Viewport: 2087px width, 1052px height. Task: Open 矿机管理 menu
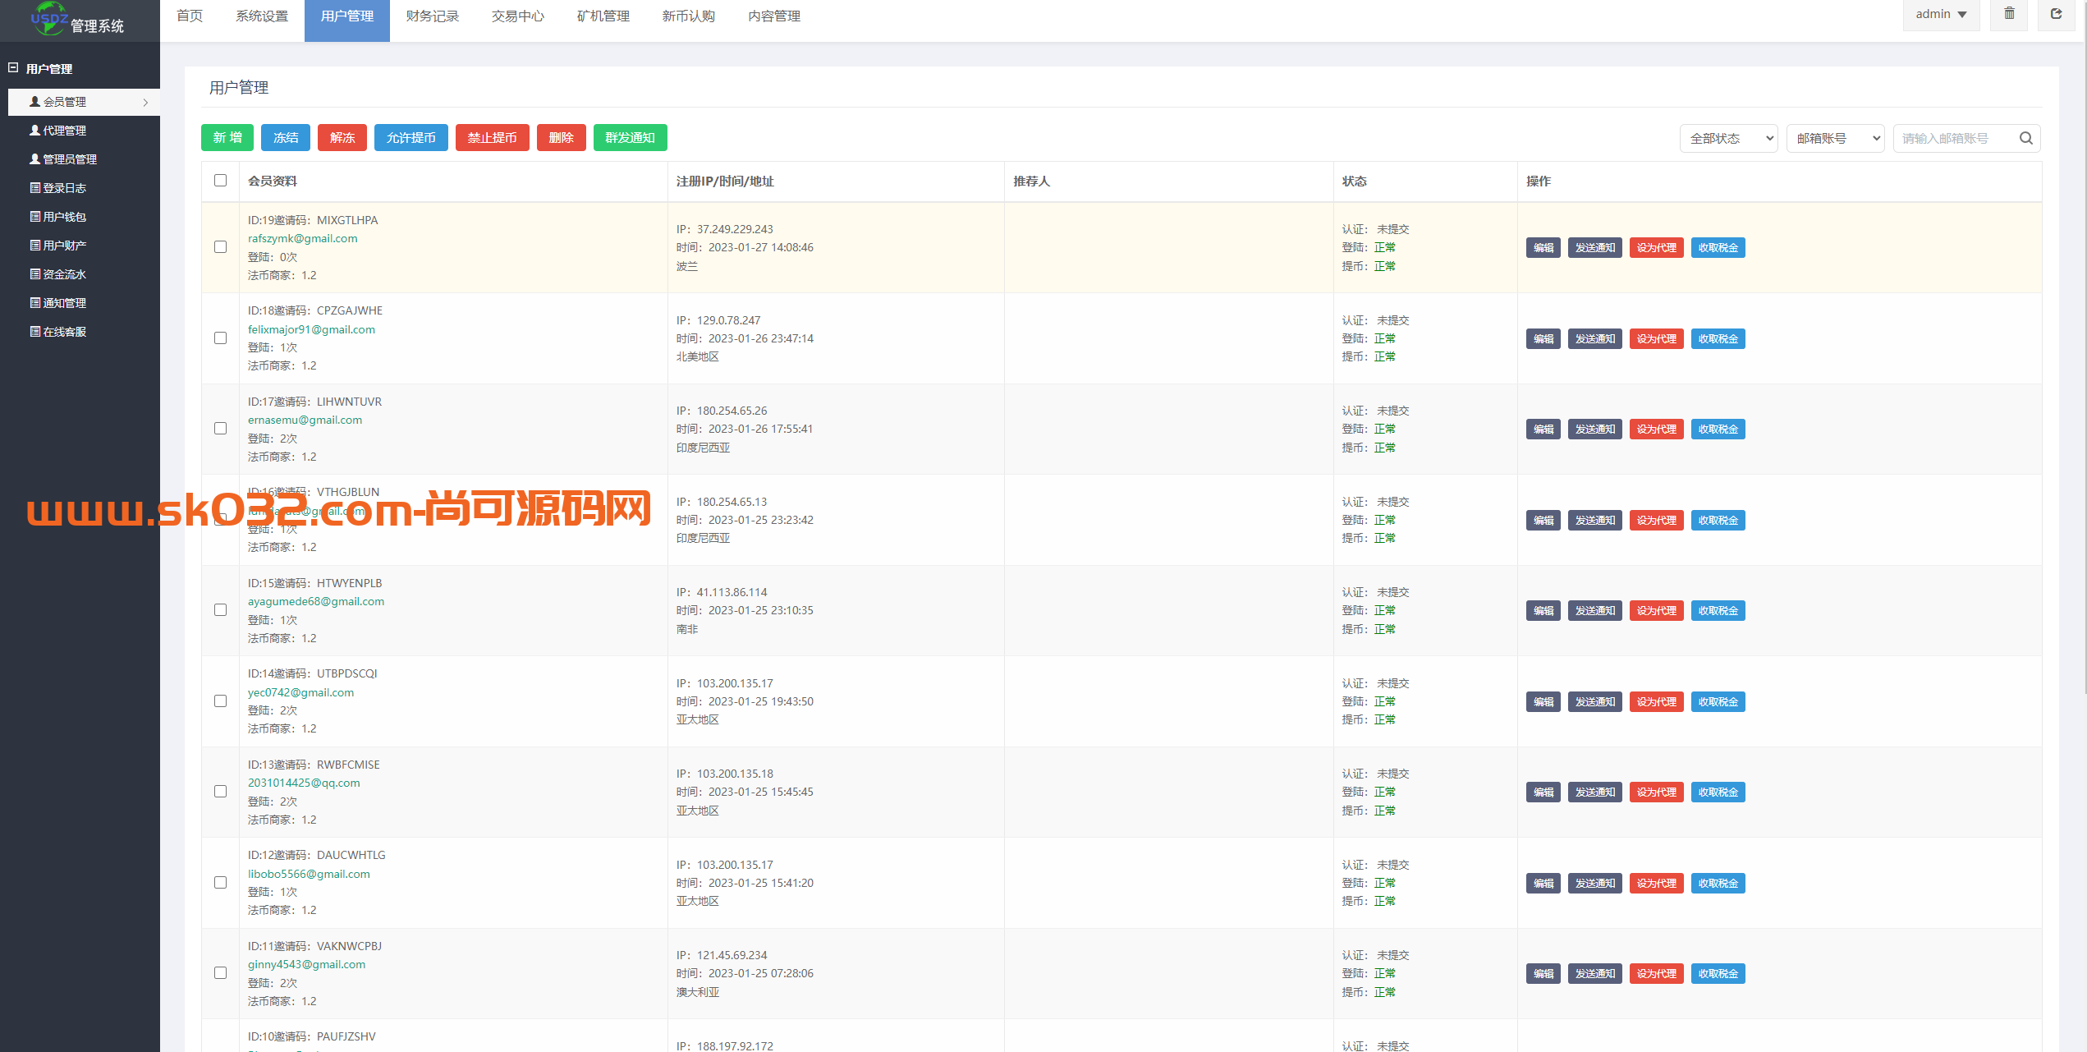point(603,16)
